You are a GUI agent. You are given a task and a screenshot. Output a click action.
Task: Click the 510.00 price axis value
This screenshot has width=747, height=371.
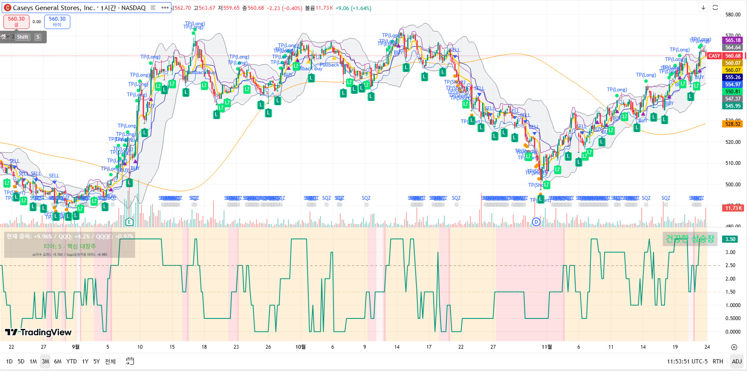point(733,163)
